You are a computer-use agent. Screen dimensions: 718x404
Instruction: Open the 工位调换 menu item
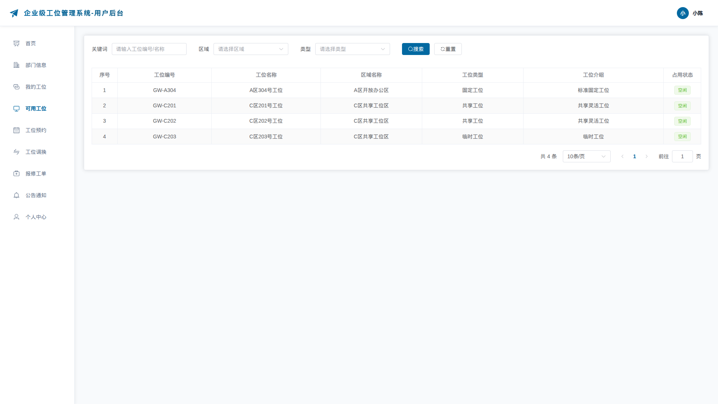37,152
